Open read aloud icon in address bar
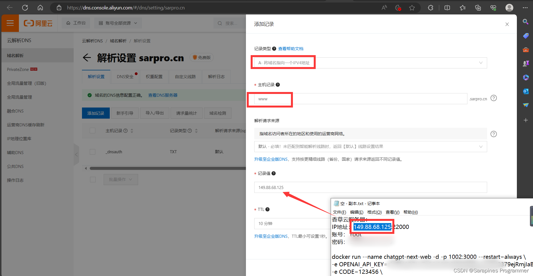 click(384, 8)
